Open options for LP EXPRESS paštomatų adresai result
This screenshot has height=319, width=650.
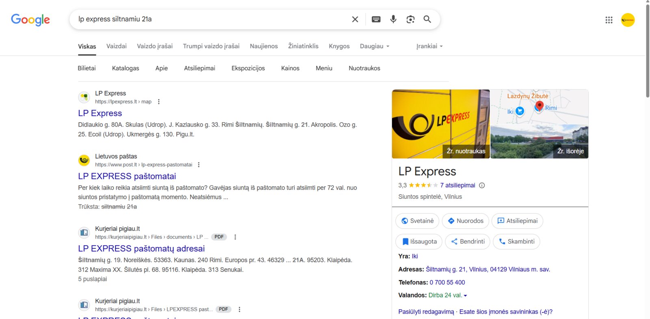point(235,237)
